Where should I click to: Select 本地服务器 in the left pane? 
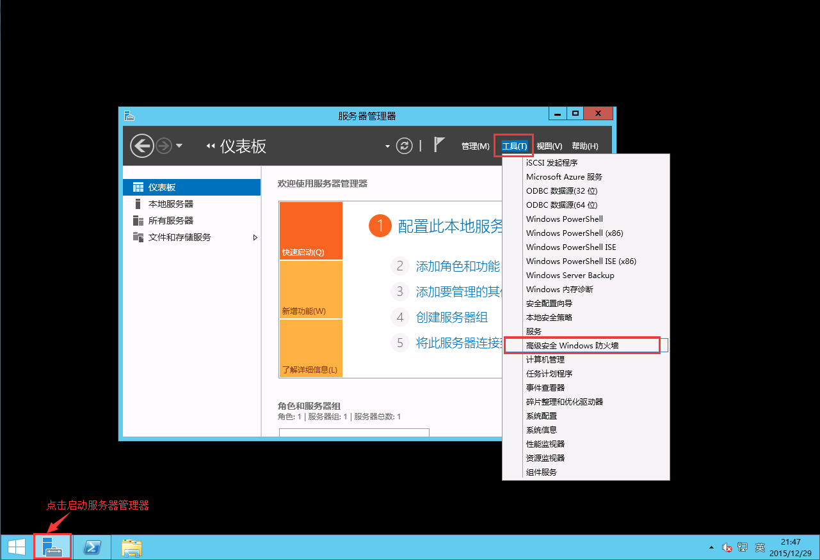(171, 204)
